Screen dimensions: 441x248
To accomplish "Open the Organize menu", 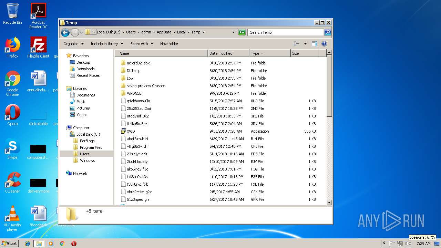I will coord(73,44).
